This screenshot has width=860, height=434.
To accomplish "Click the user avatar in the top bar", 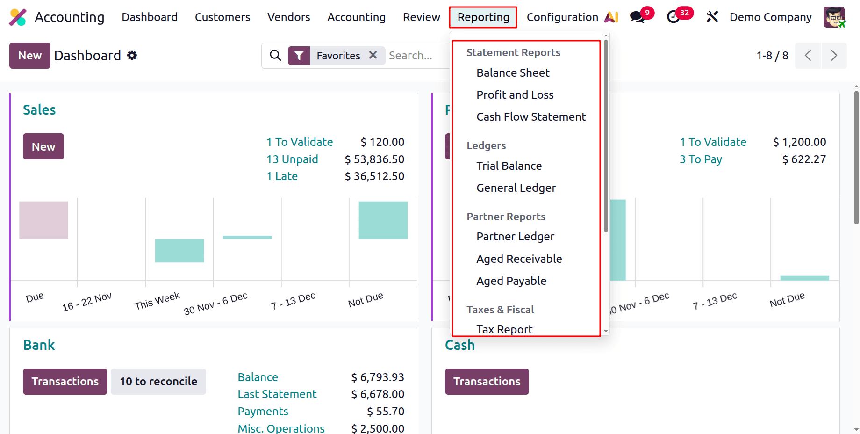I will pos(834,17).
